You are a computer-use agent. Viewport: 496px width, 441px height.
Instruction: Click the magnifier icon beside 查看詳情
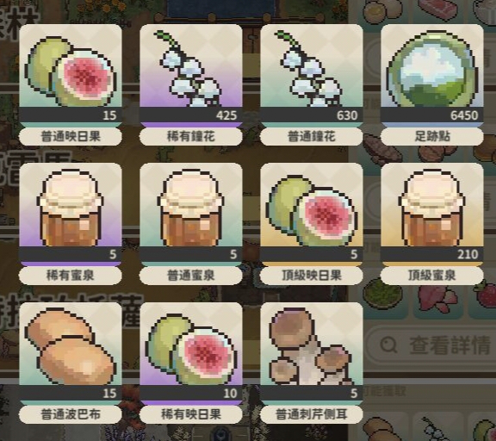(388, 345)
